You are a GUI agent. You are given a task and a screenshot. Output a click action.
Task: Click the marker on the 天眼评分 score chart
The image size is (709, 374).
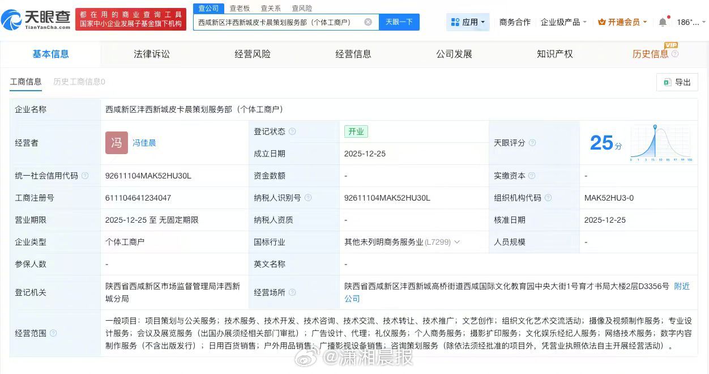pos(655,127)
